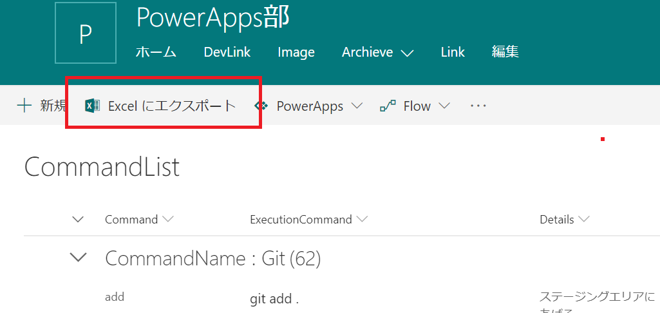The width and height of the screenshot is (660, 313).
Task: Click the 'git add .' execution command cell
Action: point(274,299)
